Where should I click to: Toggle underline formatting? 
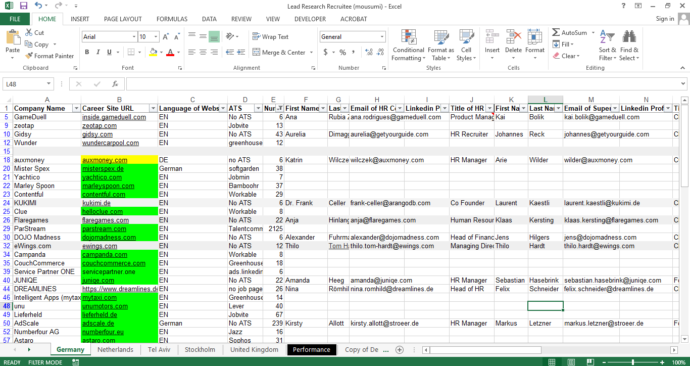[x=108, y=52]
